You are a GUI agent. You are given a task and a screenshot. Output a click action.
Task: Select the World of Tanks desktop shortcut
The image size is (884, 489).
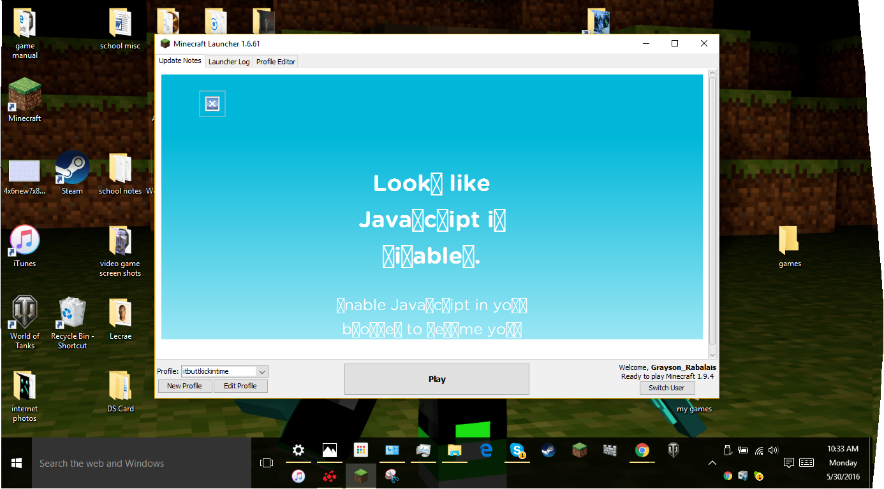point(25,323)
